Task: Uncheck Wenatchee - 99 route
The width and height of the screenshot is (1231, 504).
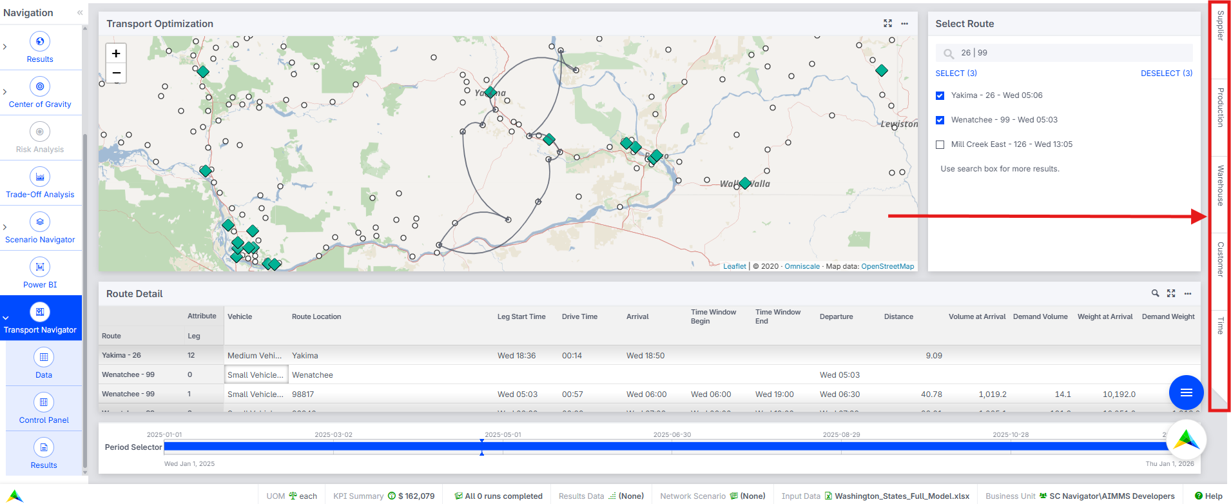Action: tap(940, 120)
